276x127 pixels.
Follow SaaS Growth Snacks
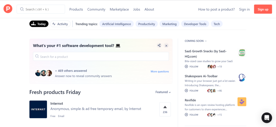[192, 66]
